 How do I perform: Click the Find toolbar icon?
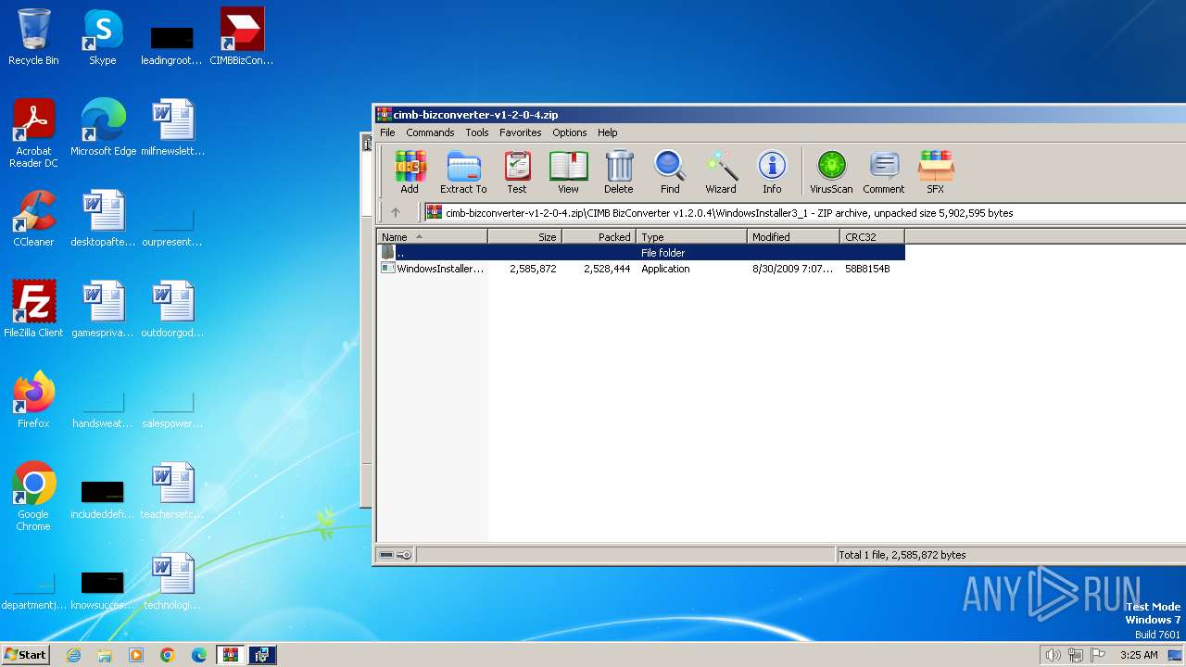coord(669,172)
